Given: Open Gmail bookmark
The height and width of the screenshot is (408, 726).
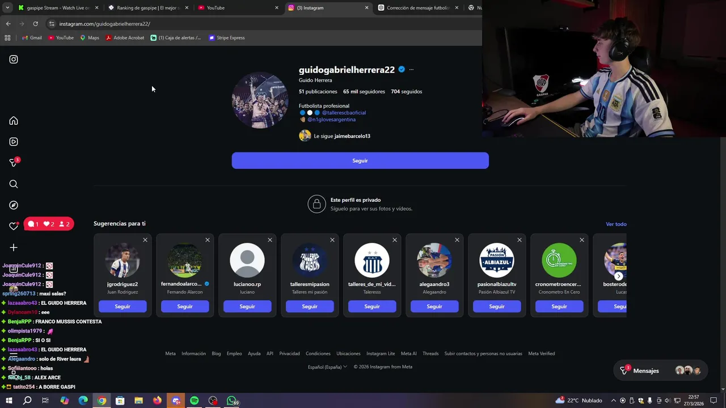Looking at the screenshot, I should [x=32, y=38].
